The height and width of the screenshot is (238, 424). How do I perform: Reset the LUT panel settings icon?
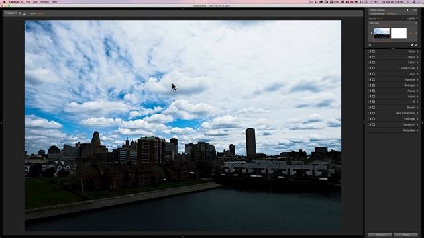click(x=374, y=74)
